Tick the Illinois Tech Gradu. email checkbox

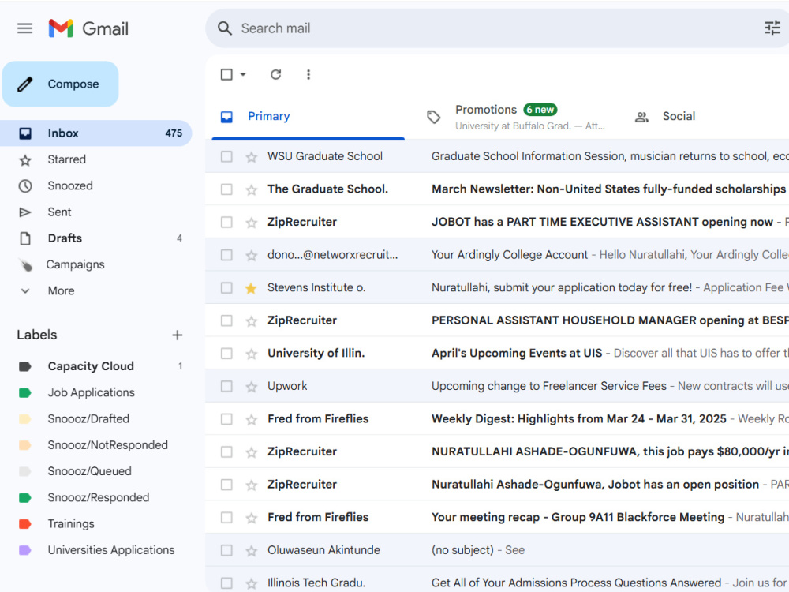click(x=226, y=583)
